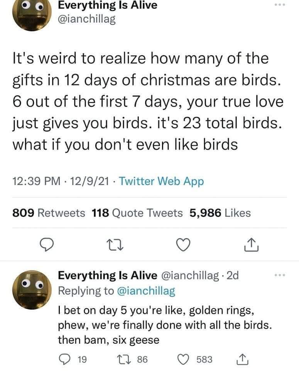Open Everything Is Alive name on reply

point(107,276)
